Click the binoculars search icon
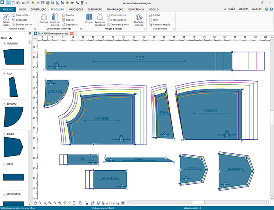The image size is (274, 210). [72, 3]
